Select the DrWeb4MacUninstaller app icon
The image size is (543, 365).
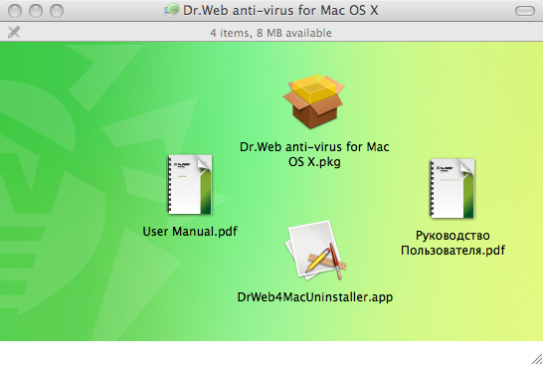pos(316,250)
